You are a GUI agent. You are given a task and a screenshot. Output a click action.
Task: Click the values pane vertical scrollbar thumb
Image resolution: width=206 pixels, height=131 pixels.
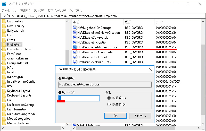[x=203, y=80]
